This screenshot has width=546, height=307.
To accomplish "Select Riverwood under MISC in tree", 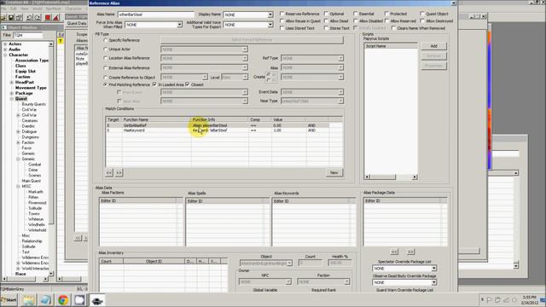I will 37,203.
